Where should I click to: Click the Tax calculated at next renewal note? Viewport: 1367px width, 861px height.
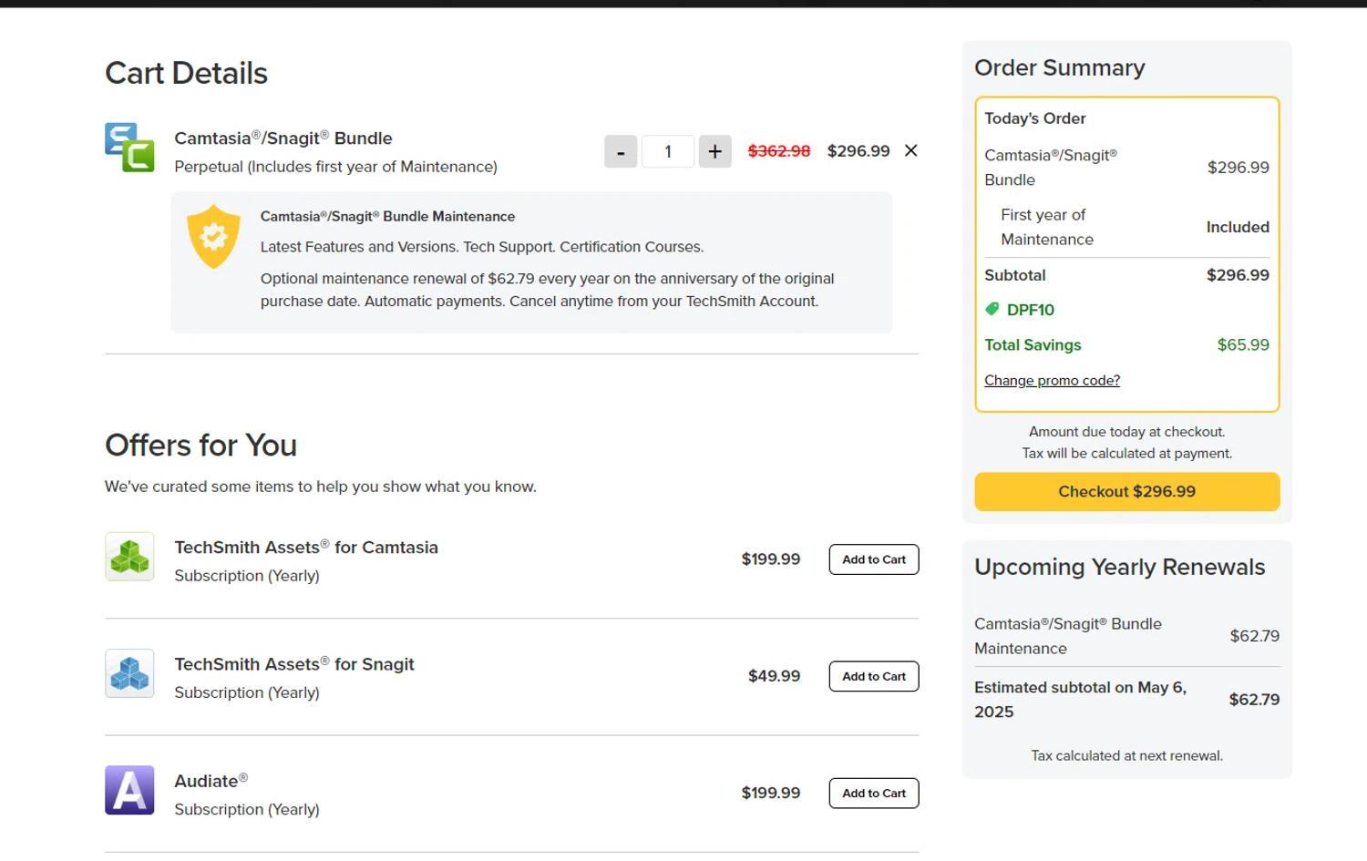pyautogui.click(x=1127, y=755)
